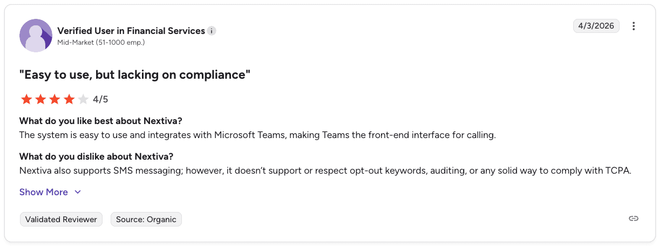Image resolution: width=659 pixels, height=247 pixels.
Task: Open the three-dot review options menu
Action: tap(634, 26)
